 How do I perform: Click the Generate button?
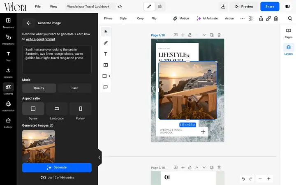57,168
